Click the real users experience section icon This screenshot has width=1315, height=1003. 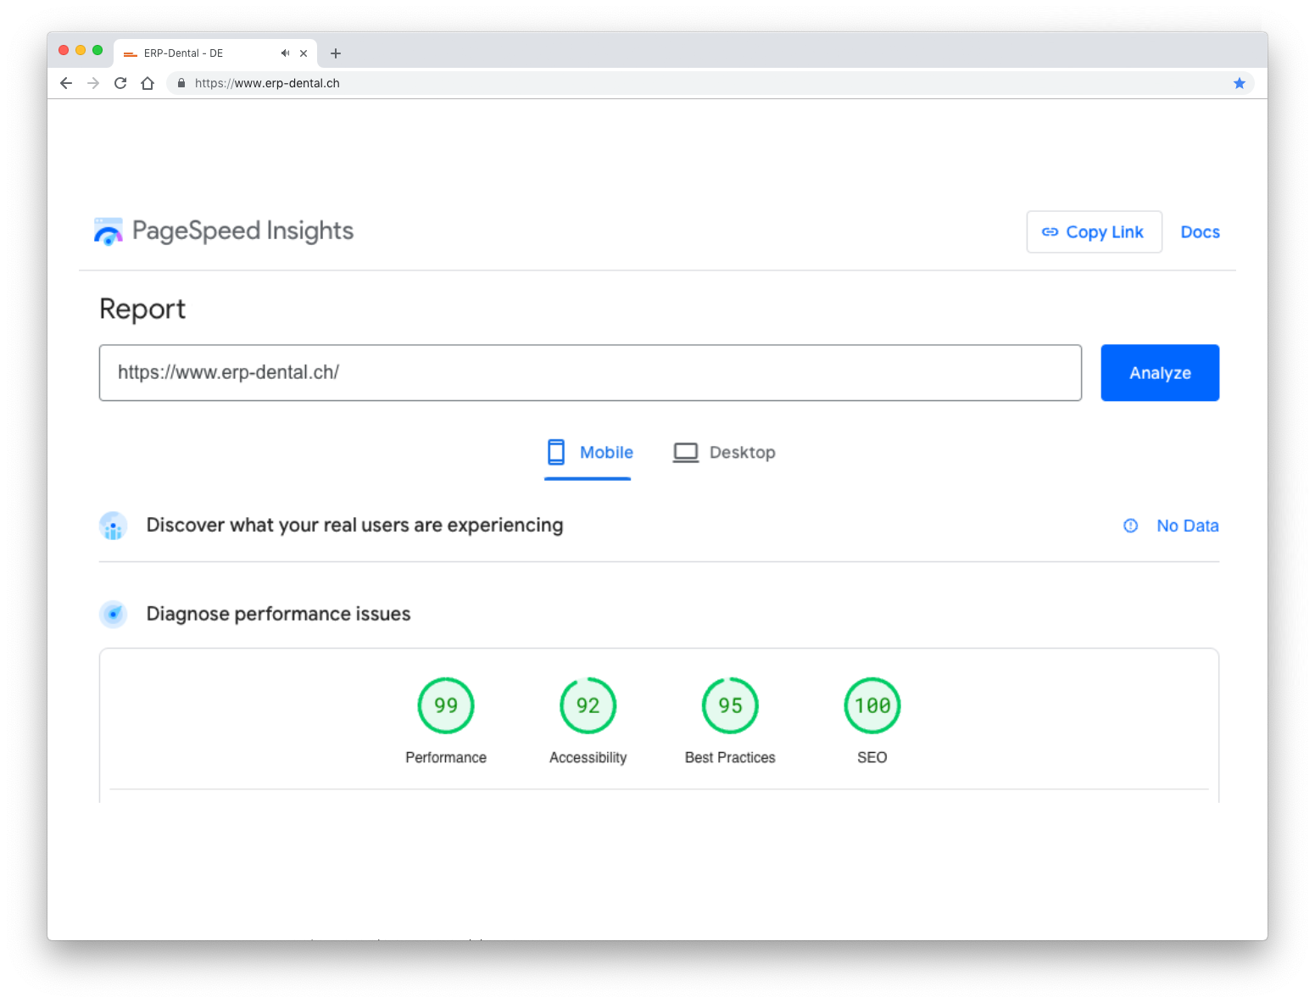click(x=114, y=526)
